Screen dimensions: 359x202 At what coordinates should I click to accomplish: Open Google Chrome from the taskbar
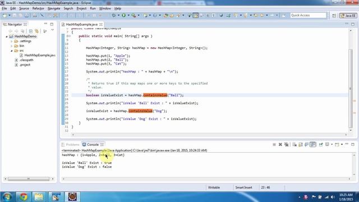point(24,197)
